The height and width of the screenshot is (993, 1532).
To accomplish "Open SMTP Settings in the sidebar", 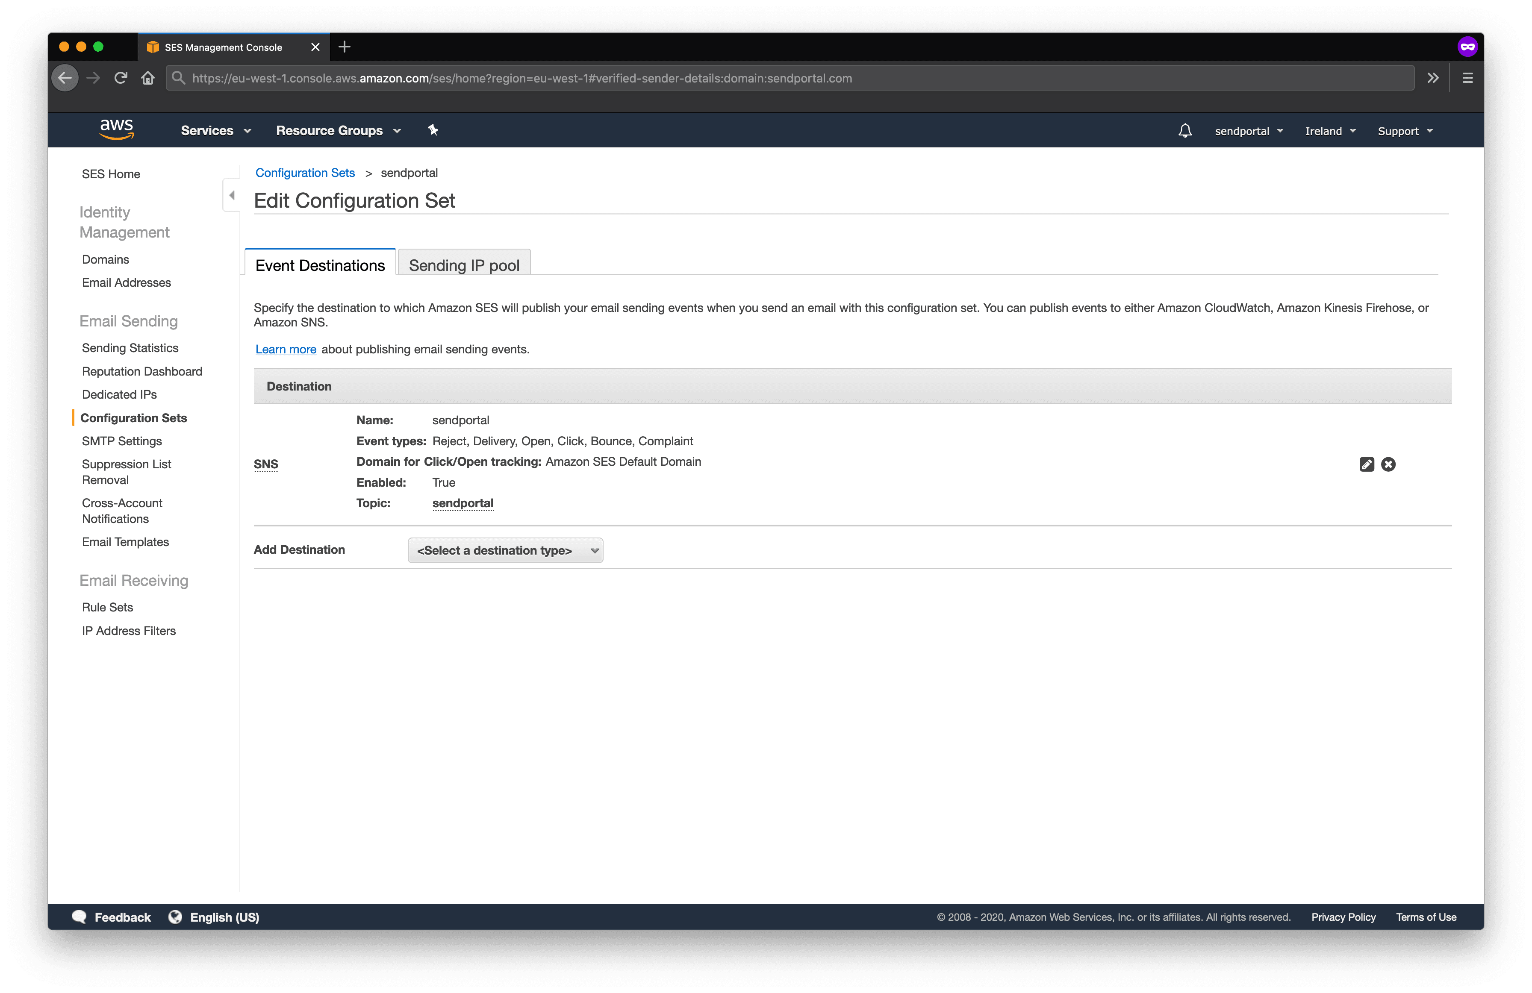I will click(122, 441).
